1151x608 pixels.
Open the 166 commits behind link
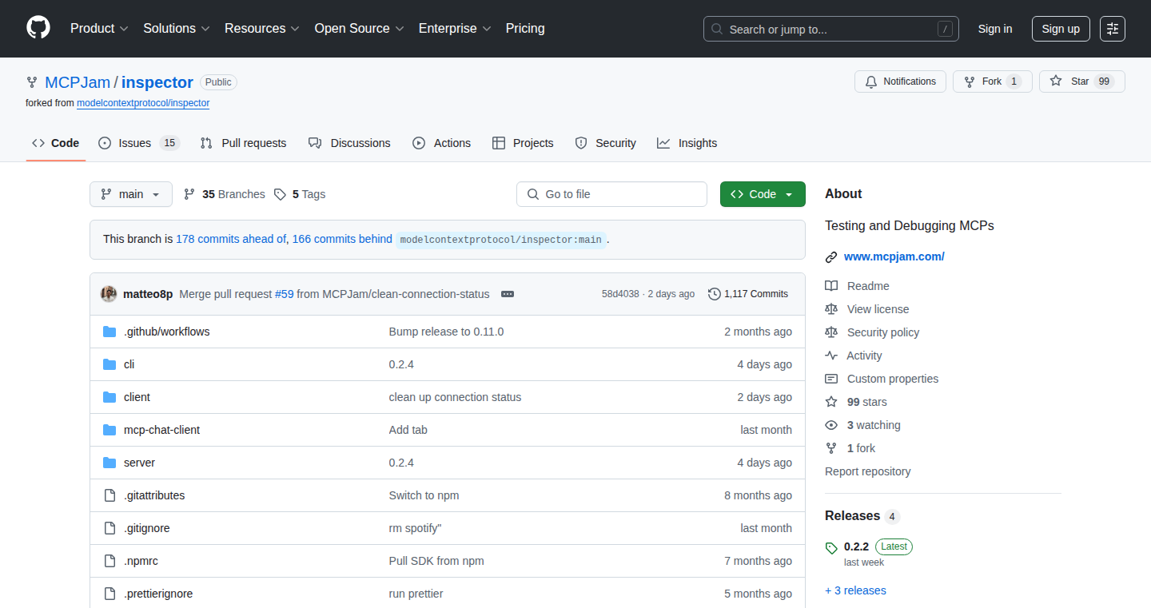pos(342,239)
